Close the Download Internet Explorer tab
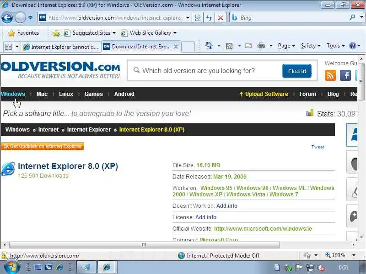Screen dimensions: 366x274 click(176, 47)
